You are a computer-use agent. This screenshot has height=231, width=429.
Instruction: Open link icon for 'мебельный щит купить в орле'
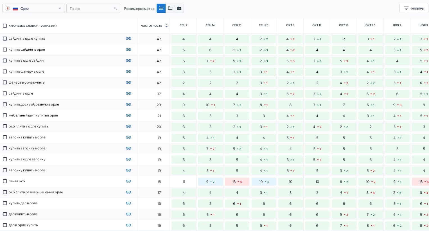coord(128,115)
